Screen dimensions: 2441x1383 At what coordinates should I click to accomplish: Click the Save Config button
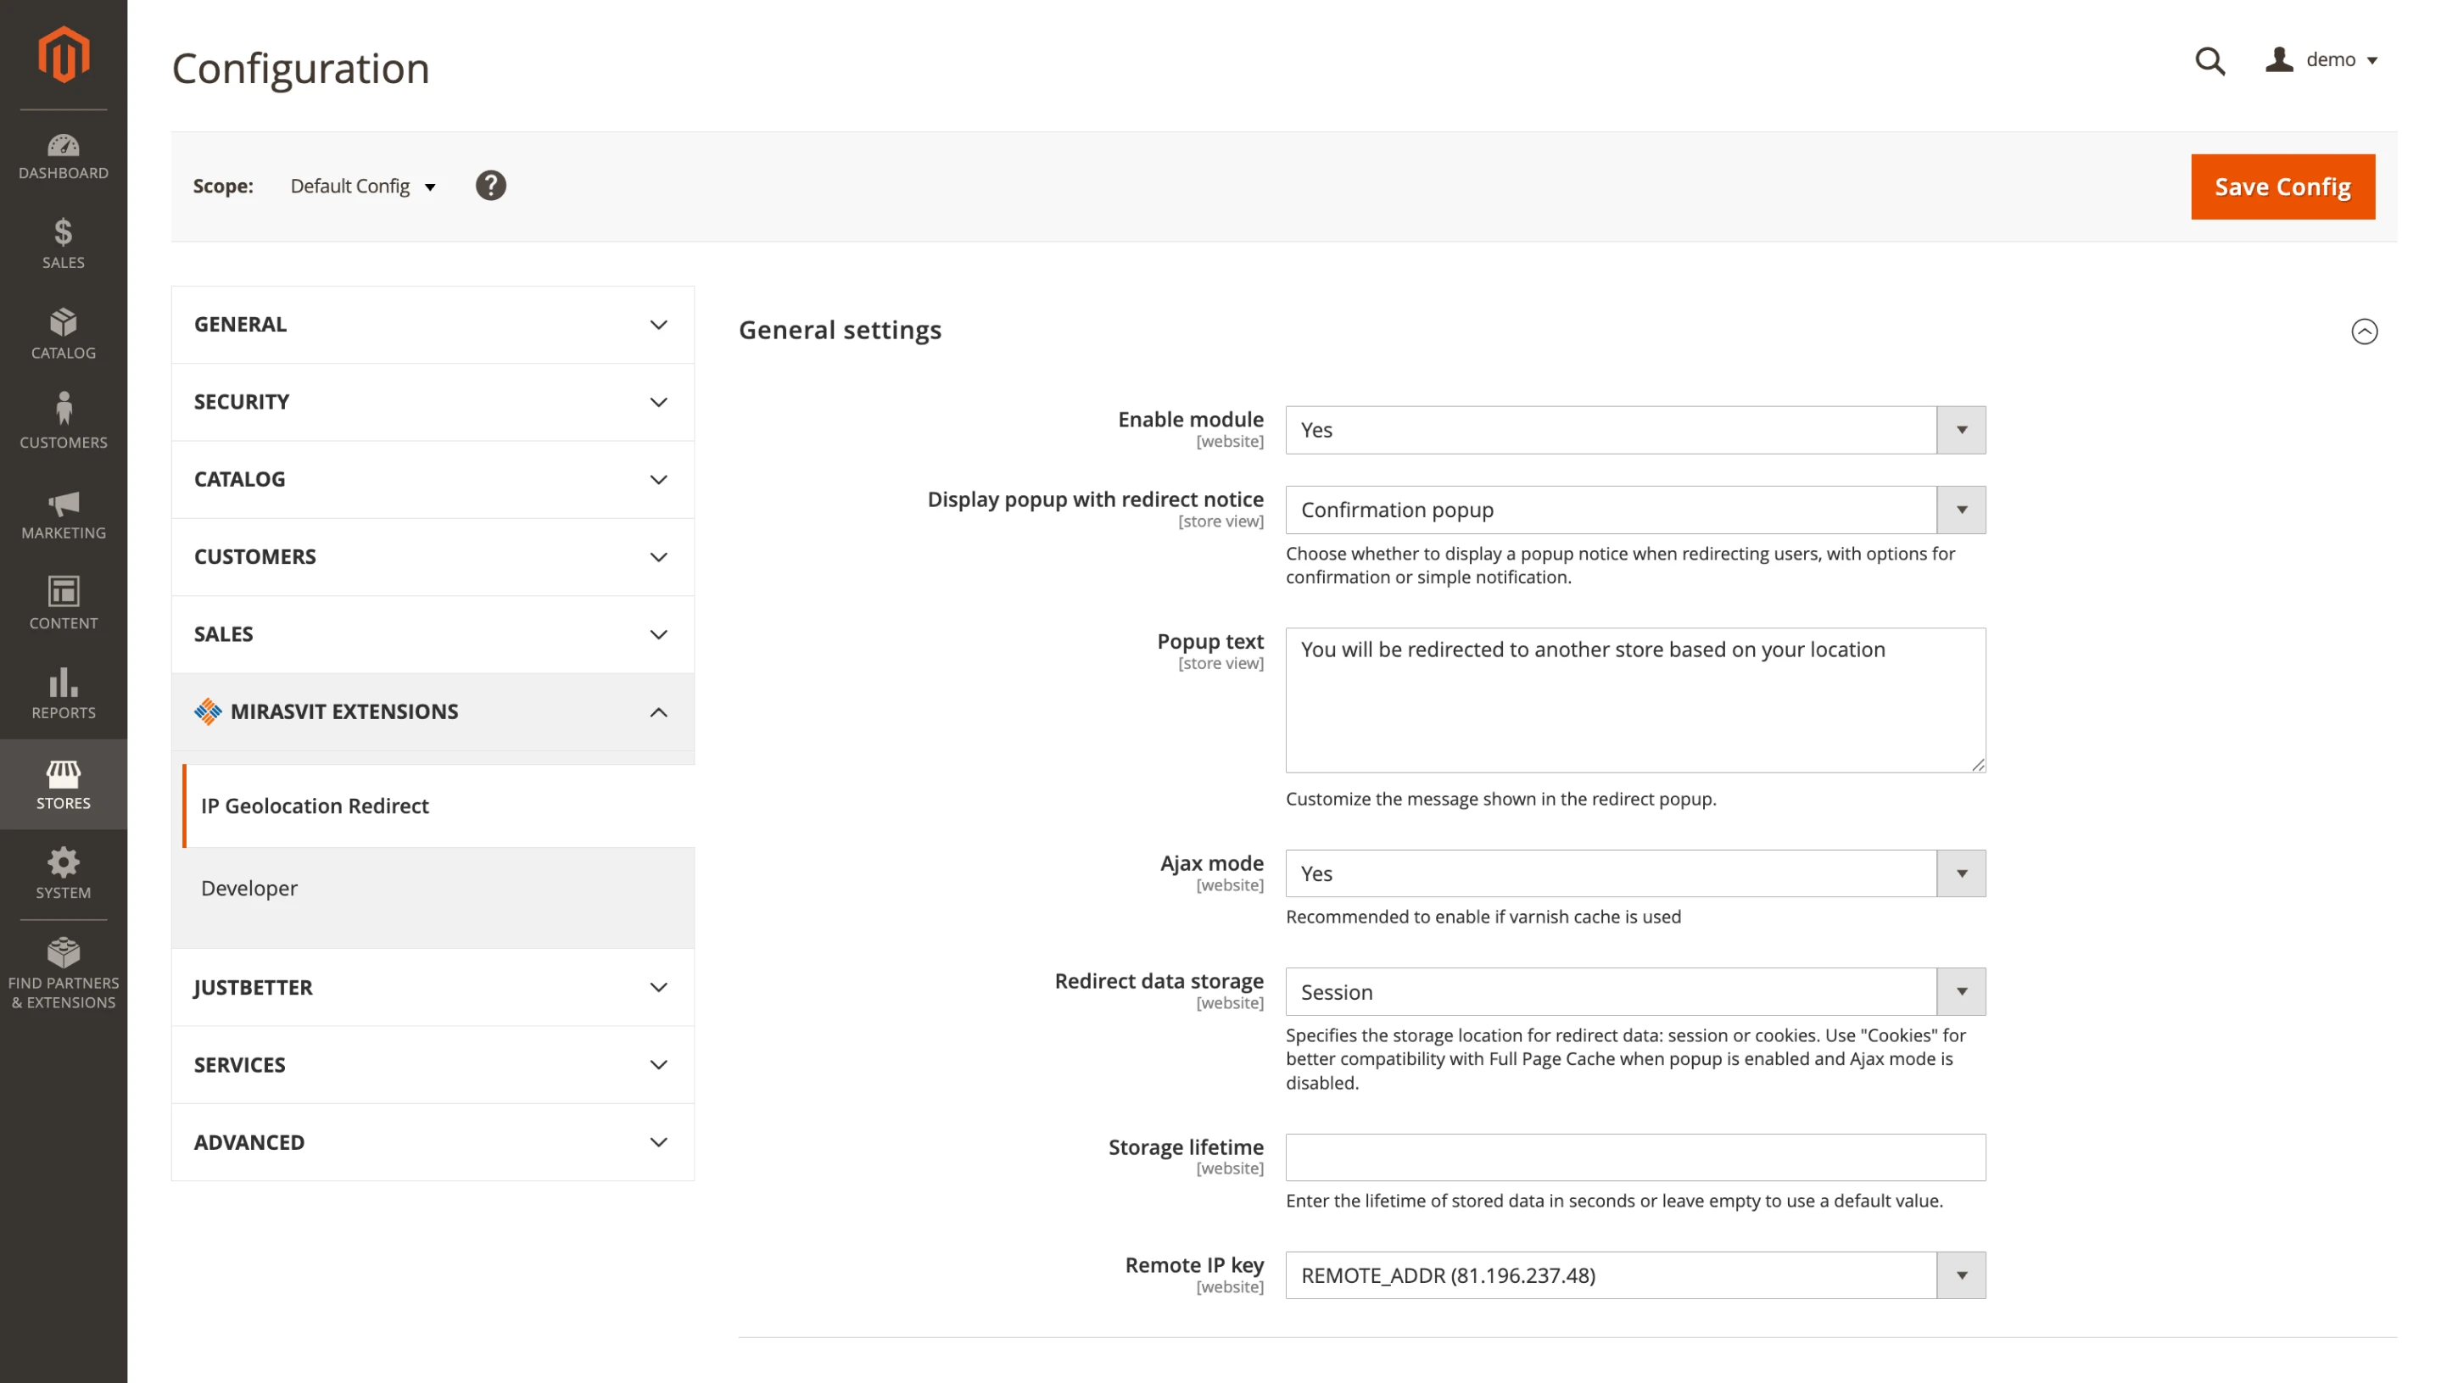2282,187
